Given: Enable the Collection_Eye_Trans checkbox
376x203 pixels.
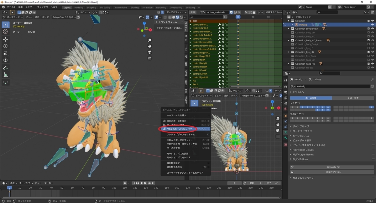Looking at the screenshot, I should pos(368,56).
